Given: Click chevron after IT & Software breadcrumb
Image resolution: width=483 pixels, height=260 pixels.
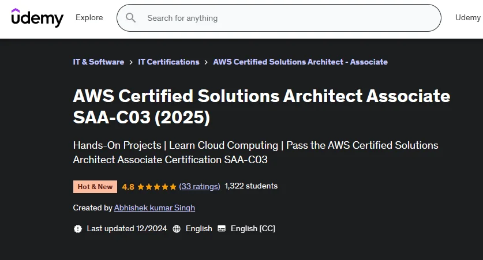Looking at the screenshot, I should point(131,62).
